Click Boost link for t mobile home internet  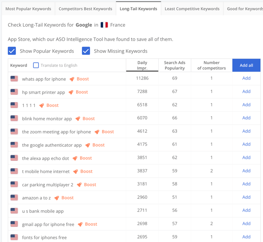(86, 171)
